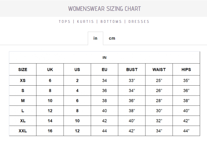Click the XXL size row label
This screenshot has width=207, height=145.
23,131
